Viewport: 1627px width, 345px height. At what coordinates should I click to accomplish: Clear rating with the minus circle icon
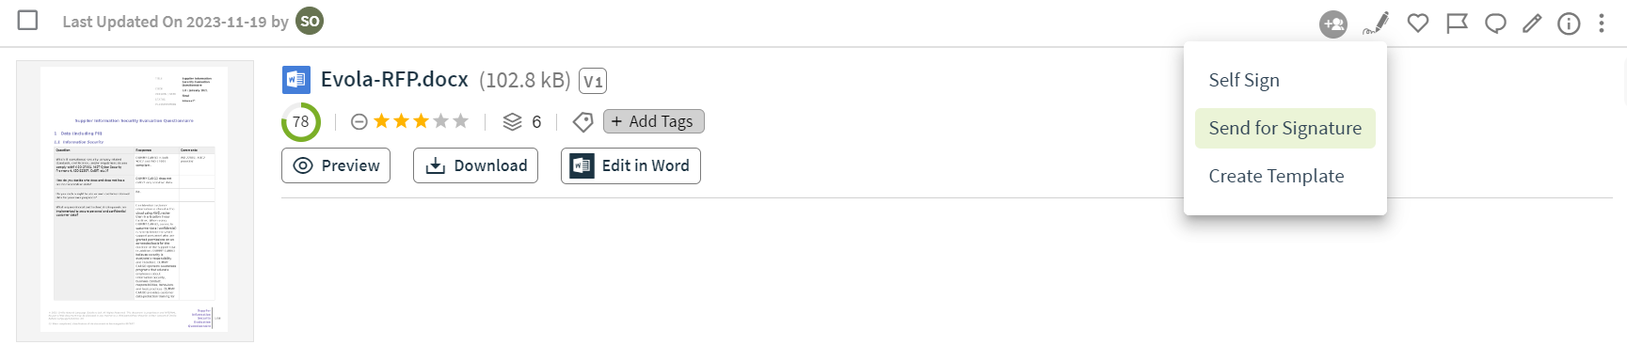[x=359, y=121]
